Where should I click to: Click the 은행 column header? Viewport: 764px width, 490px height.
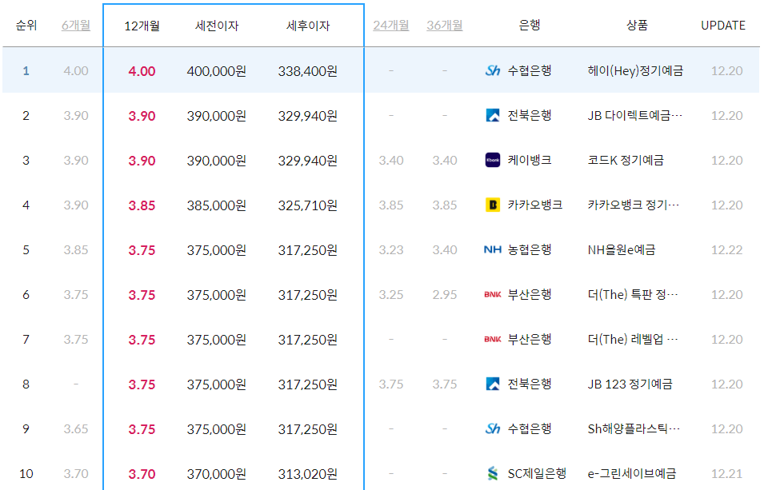(x=530, y=26)
